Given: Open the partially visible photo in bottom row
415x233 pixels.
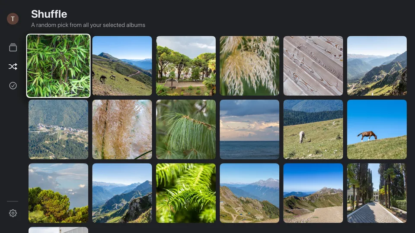Looking at the screenshot, I should 58,230.
